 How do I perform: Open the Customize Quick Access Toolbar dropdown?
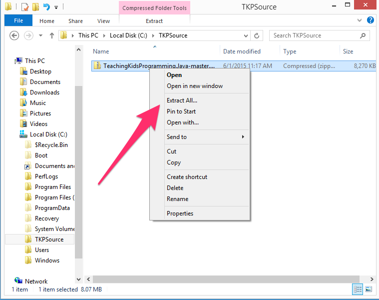[x=56, y=7]
